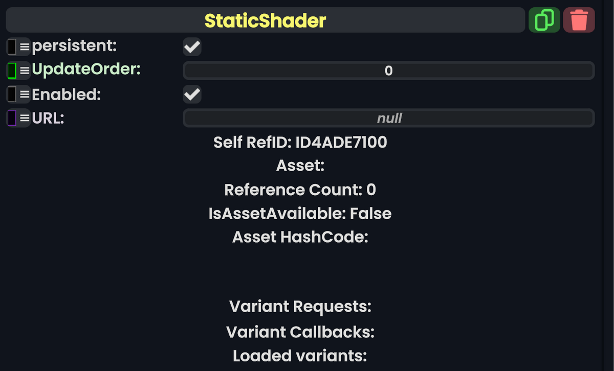Click the persistent label text

(x=74, y=46)
